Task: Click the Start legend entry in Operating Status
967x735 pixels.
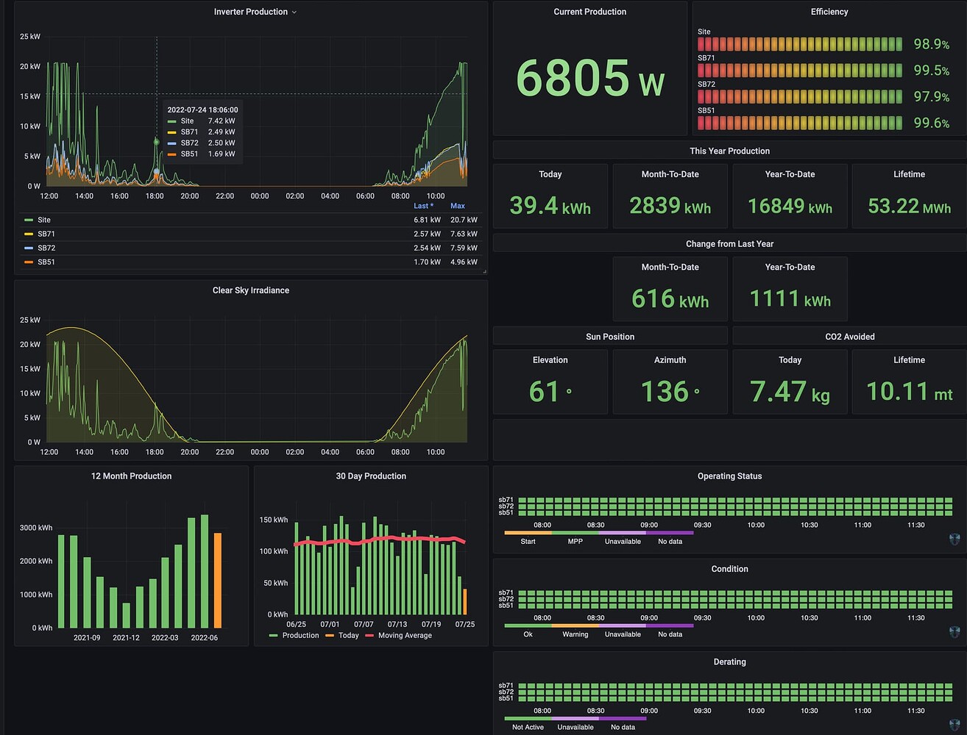Action: (528, 541)
